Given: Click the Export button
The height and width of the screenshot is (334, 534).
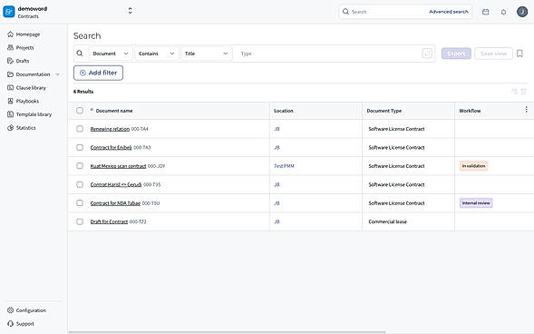Looking at the screenshot, I should point(456,54).
